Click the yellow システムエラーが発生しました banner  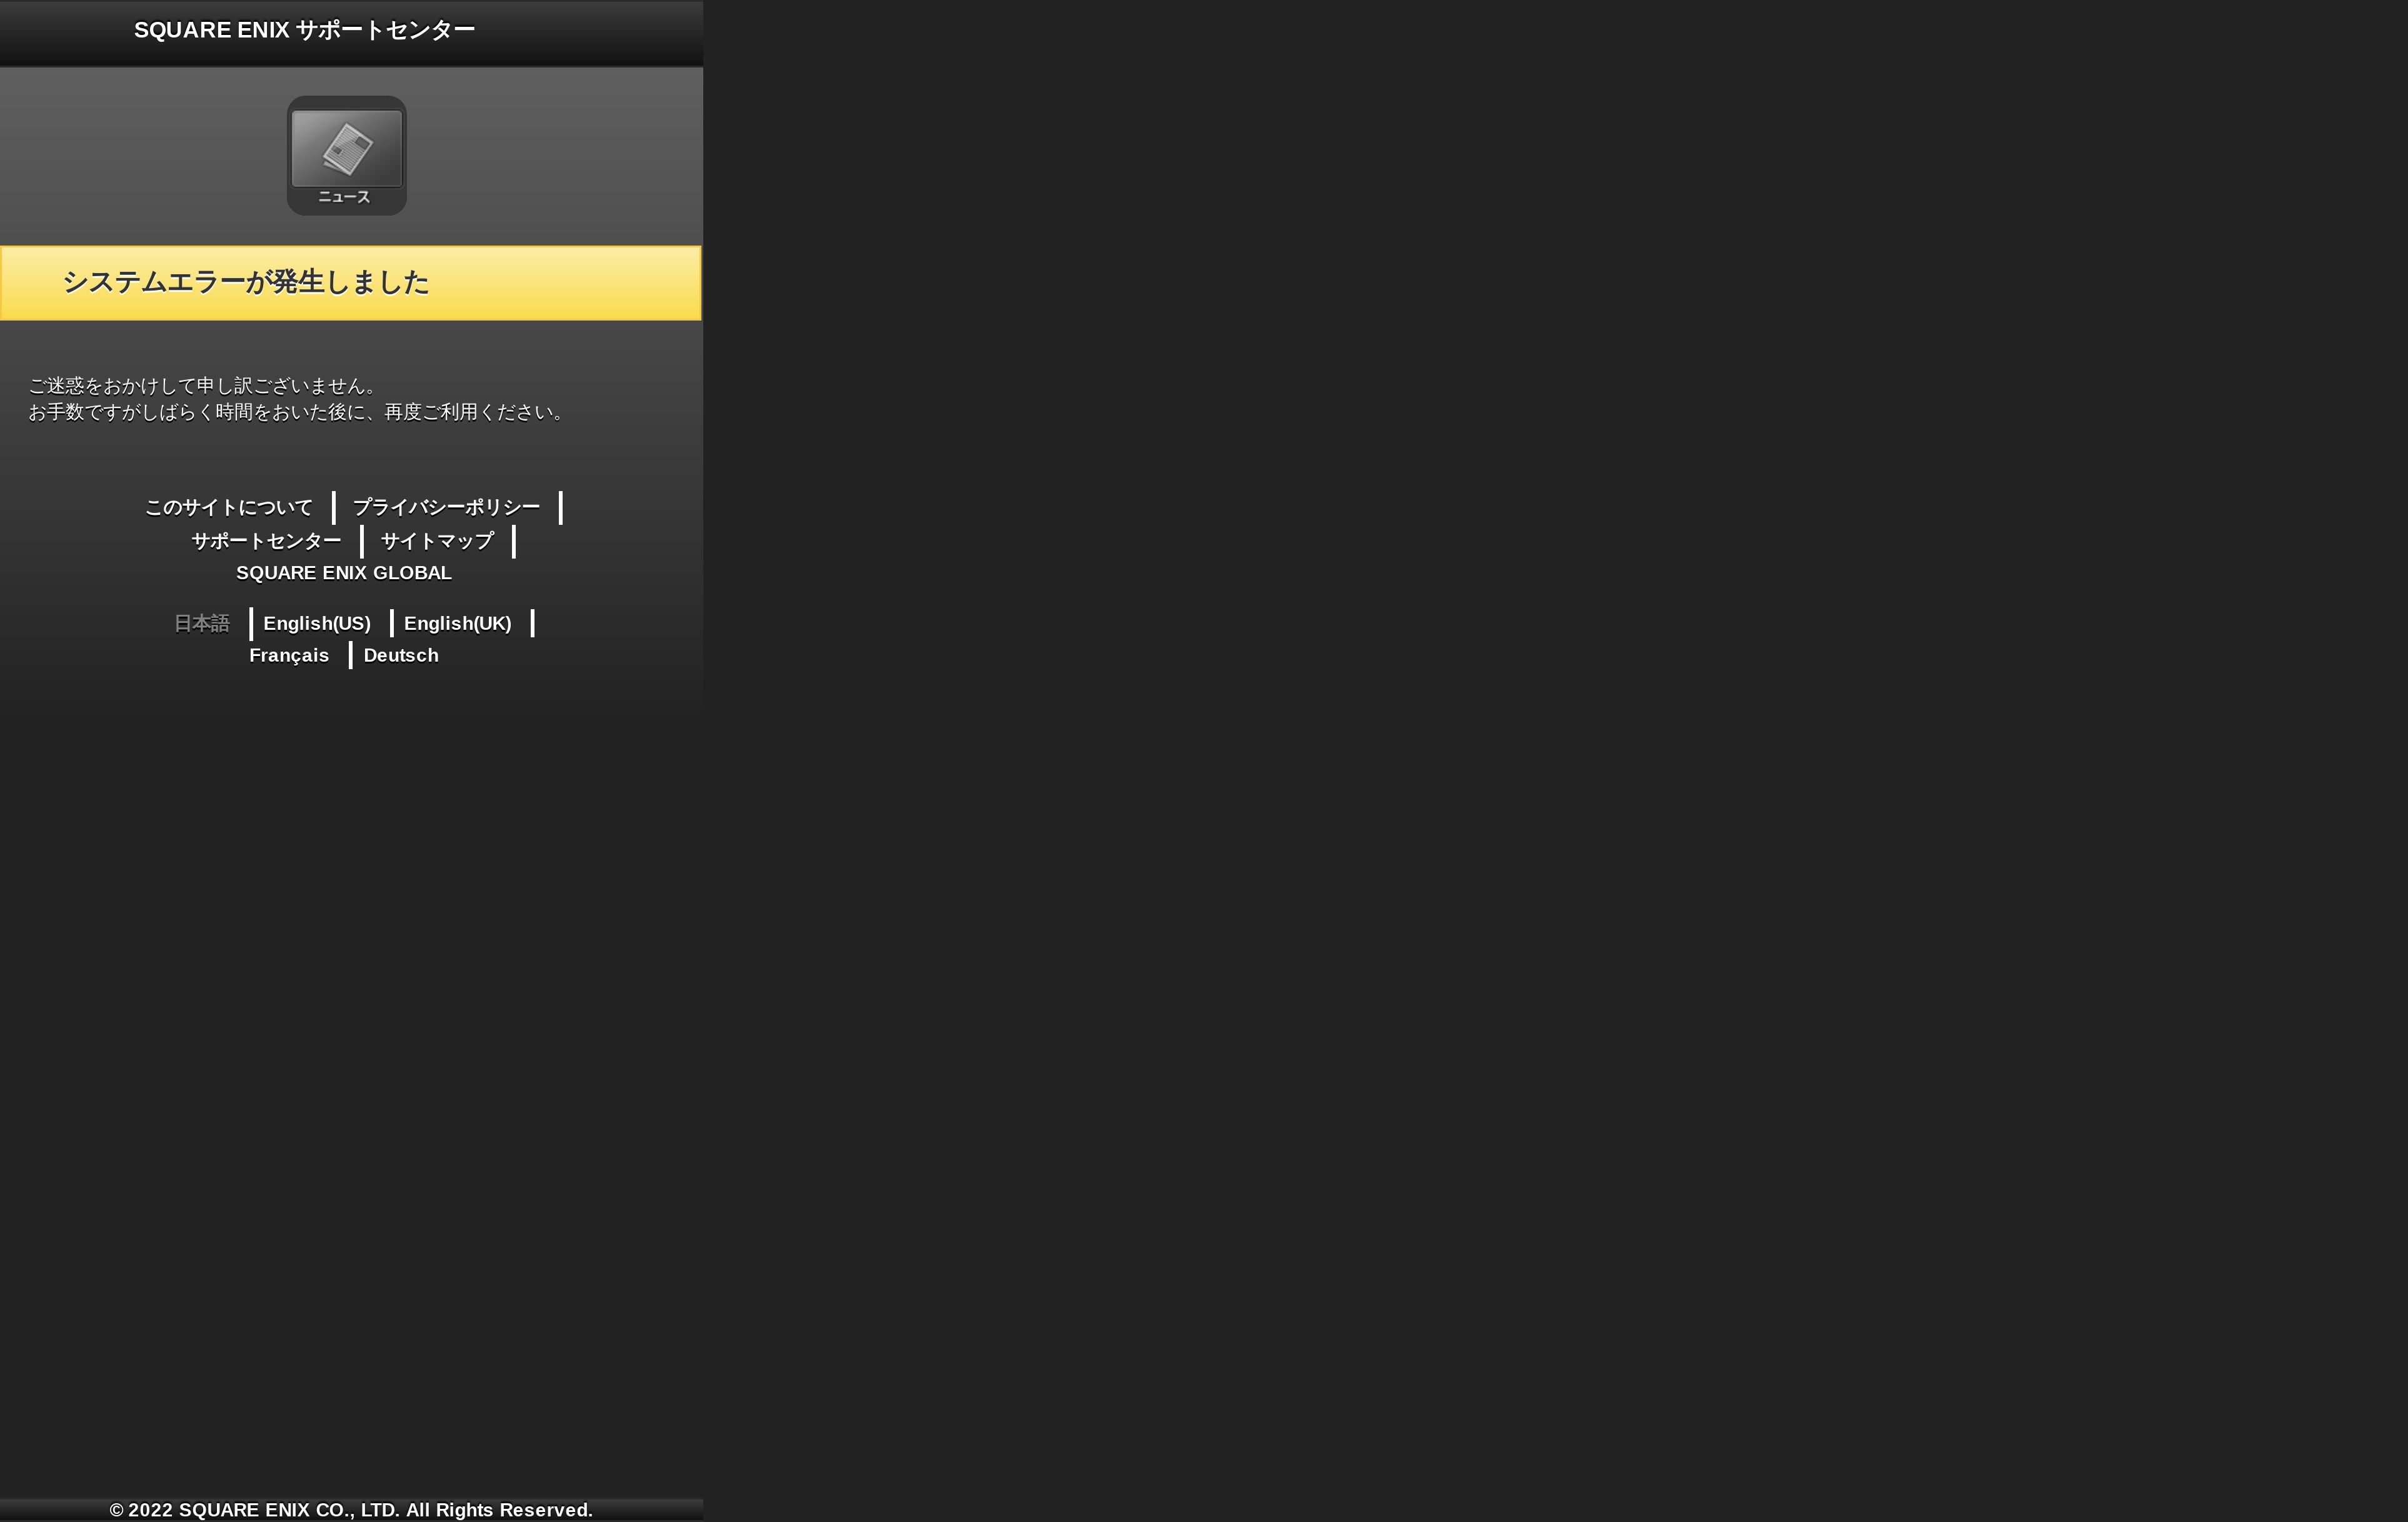350,283
